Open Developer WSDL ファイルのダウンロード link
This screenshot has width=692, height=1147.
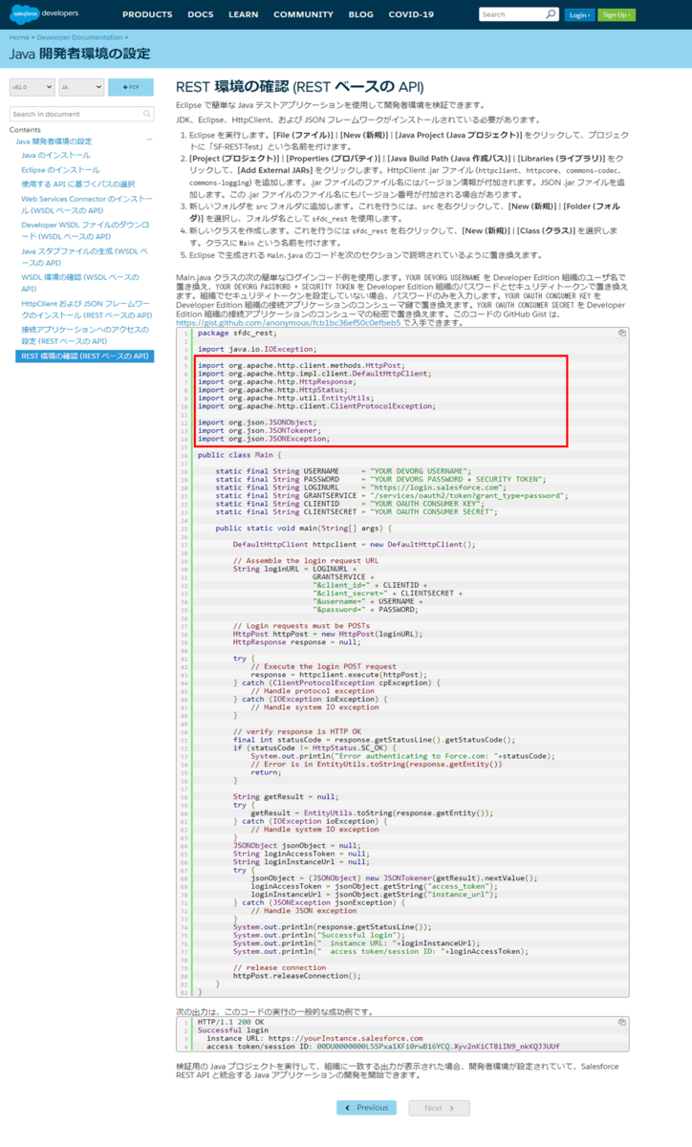pyautogui.click(x=85, y=230)
